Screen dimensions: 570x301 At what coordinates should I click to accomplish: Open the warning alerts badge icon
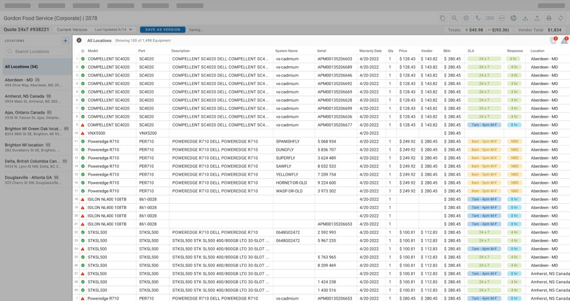pos(564,40)
